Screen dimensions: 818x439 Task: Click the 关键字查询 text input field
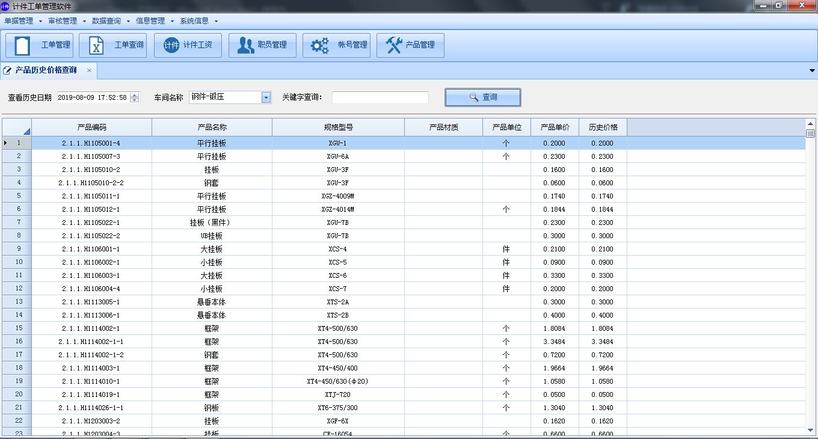[x=380, y=97]
